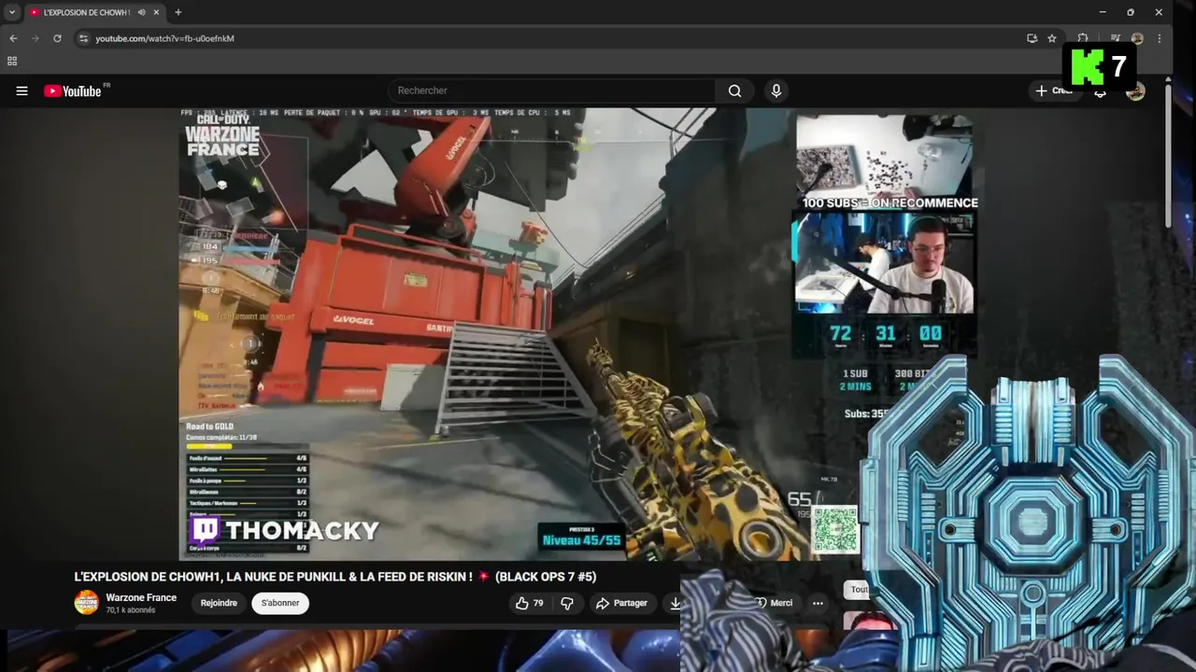
Task: Mute the tab via its speaker icon
Action: click(142, 12)
